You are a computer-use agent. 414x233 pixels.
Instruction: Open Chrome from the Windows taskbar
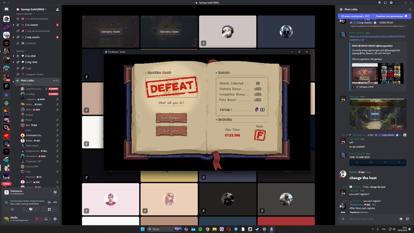tap(207, 229)
